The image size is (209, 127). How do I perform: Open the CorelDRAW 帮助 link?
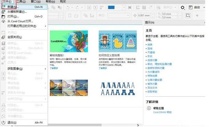pos(162,112)
